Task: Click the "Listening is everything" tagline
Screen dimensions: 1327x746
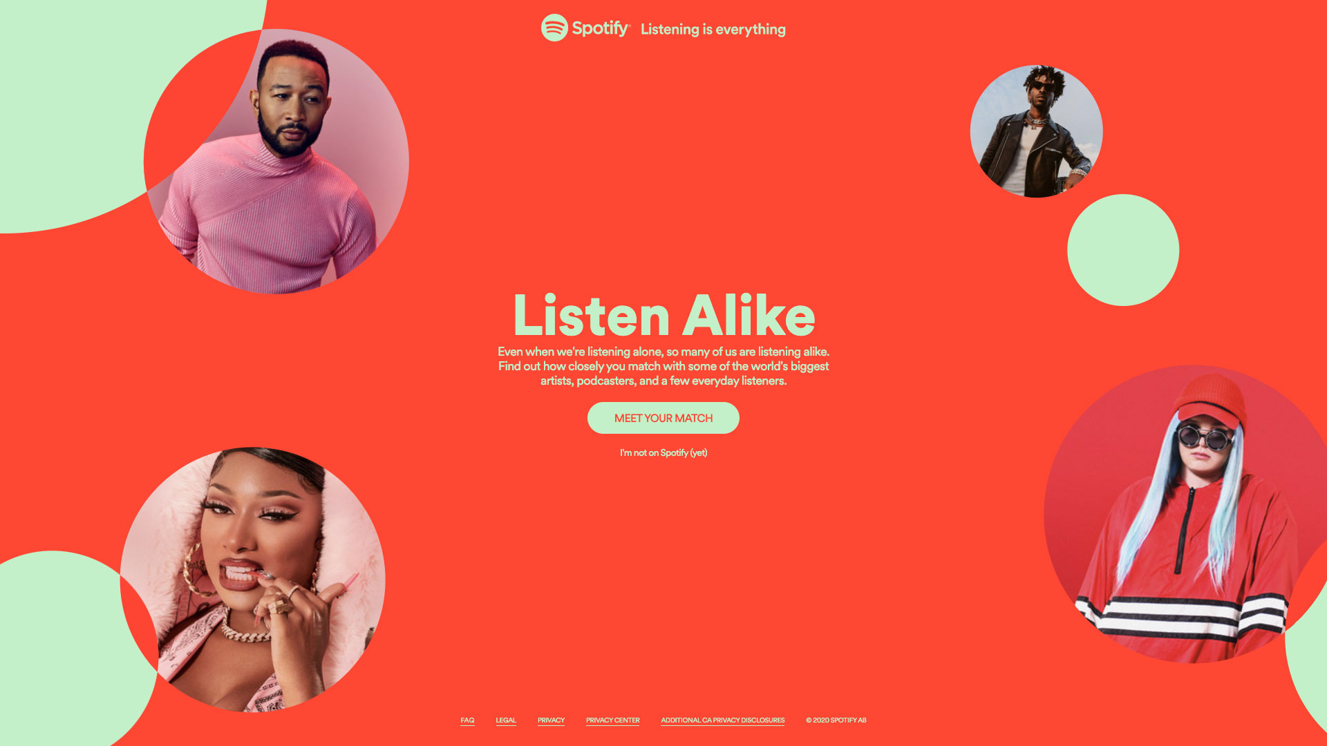Action: coord(713,29)
